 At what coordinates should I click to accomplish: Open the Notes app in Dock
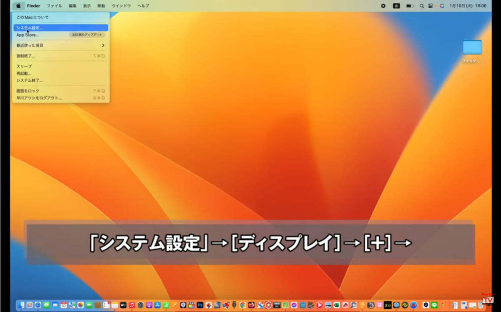(x=115, y=305)
